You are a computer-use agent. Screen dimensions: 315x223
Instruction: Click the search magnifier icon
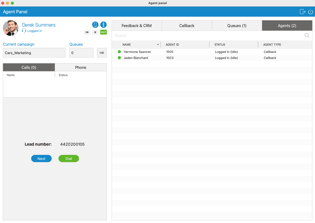(307, 36)
